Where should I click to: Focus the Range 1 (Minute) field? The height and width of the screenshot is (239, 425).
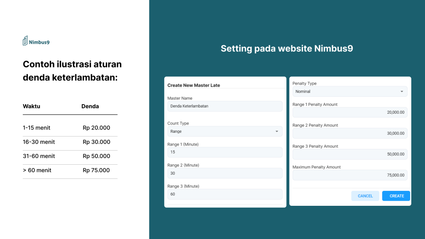(x=225, y=152)
